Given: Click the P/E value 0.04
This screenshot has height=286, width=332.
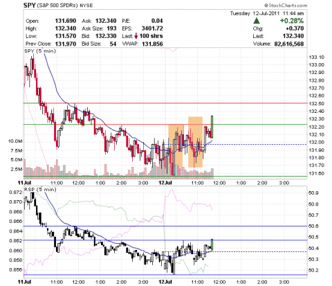Looking at the screenshot, I should tap(157, 21).
